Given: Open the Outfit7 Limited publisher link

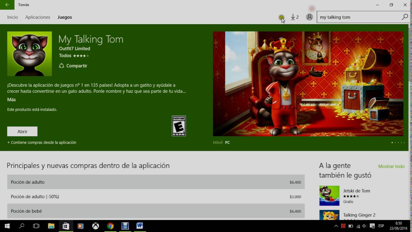Looking at the screenshot, I should click(x=74, y=49).
